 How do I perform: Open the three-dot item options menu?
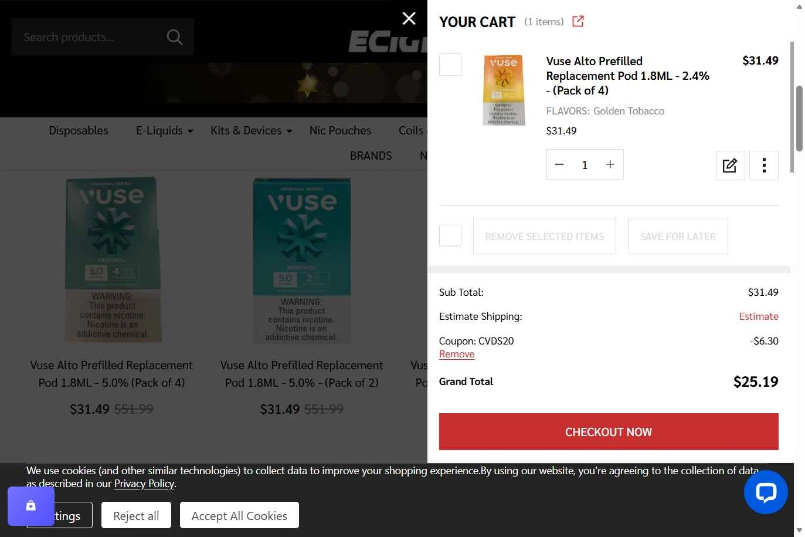pyautogui.click(x=763, y=166)
